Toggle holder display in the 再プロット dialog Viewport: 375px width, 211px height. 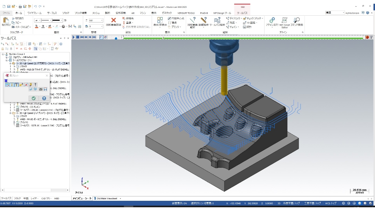[x=16, y=85]
